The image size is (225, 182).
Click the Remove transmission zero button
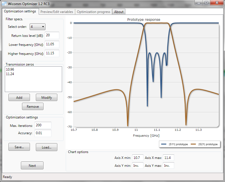pos(33,107)
